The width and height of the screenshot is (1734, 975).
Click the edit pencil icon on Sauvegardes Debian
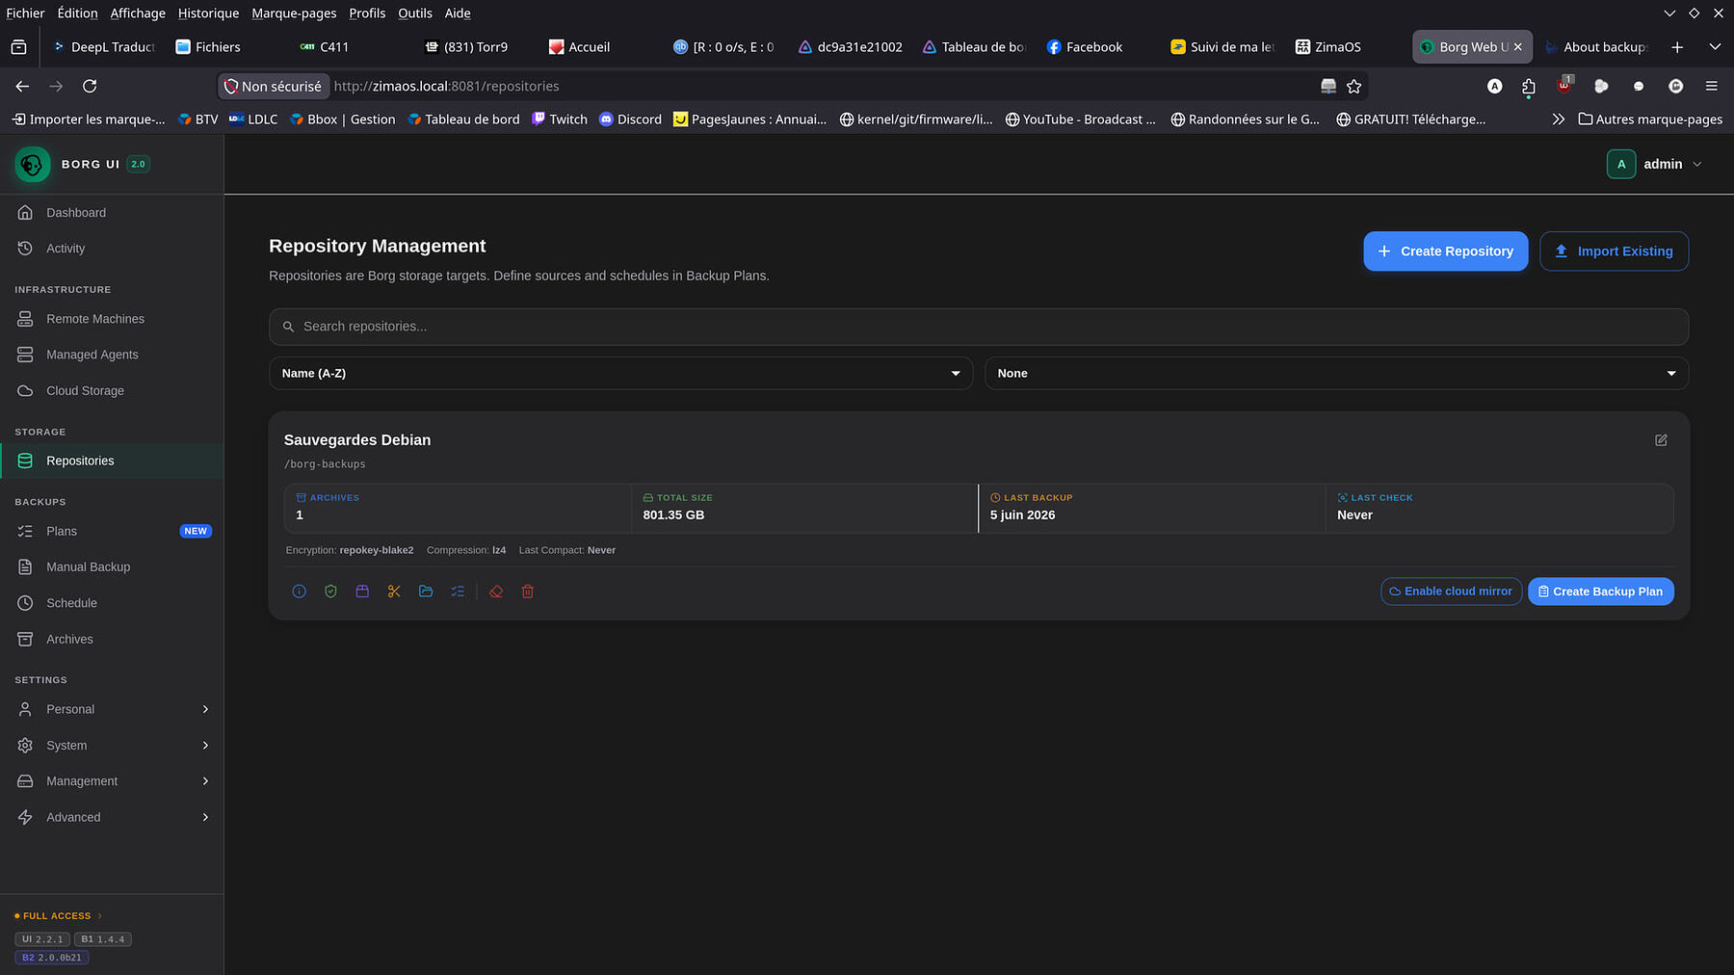(x=1661, y=440)
